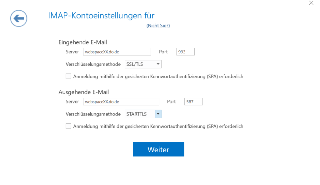This screenshot has width=320, height=185.
Task: Continue with the Weiter button
Action: pyautogui.click(x=158, y=149)
